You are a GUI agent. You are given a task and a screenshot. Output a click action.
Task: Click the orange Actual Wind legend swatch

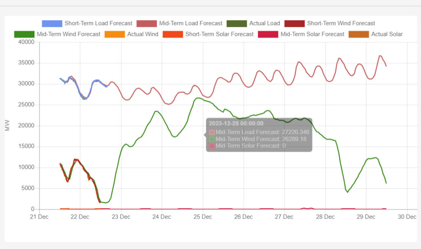point(115,34)
